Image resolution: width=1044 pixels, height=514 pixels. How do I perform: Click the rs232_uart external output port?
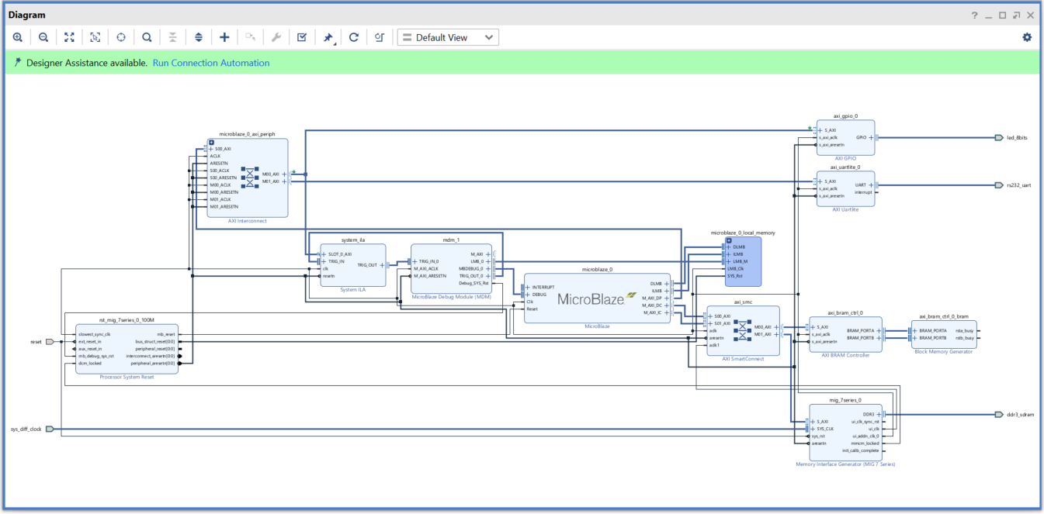(999, 185)
